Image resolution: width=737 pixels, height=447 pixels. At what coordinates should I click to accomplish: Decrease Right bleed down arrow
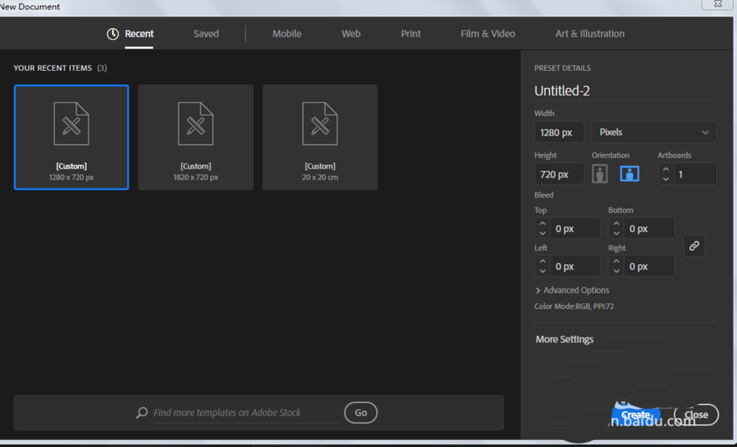pyautogui.click(x=616, y=271)
